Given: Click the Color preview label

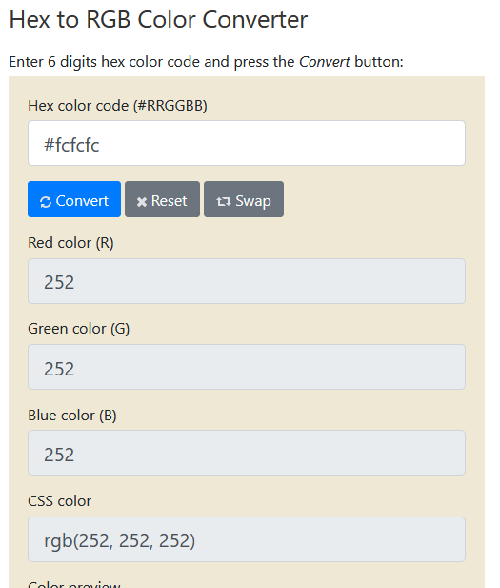Looking at the screenshot, I should click(x=74, y=584).
